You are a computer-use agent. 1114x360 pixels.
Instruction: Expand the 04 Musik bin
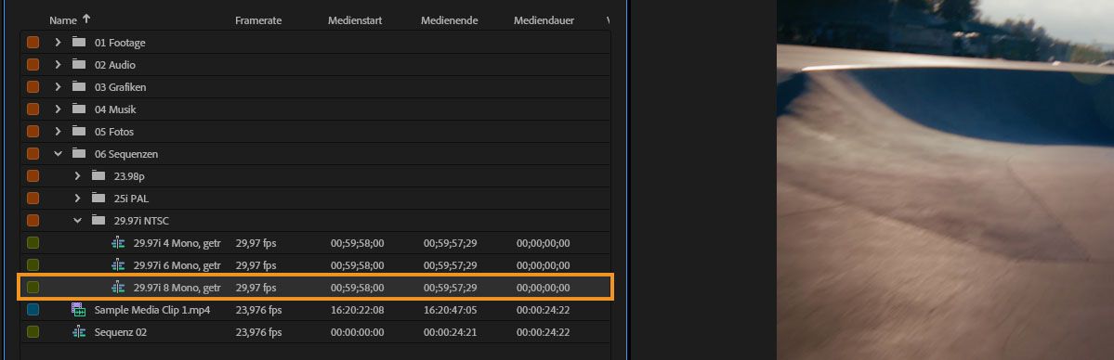click(59, 109)
